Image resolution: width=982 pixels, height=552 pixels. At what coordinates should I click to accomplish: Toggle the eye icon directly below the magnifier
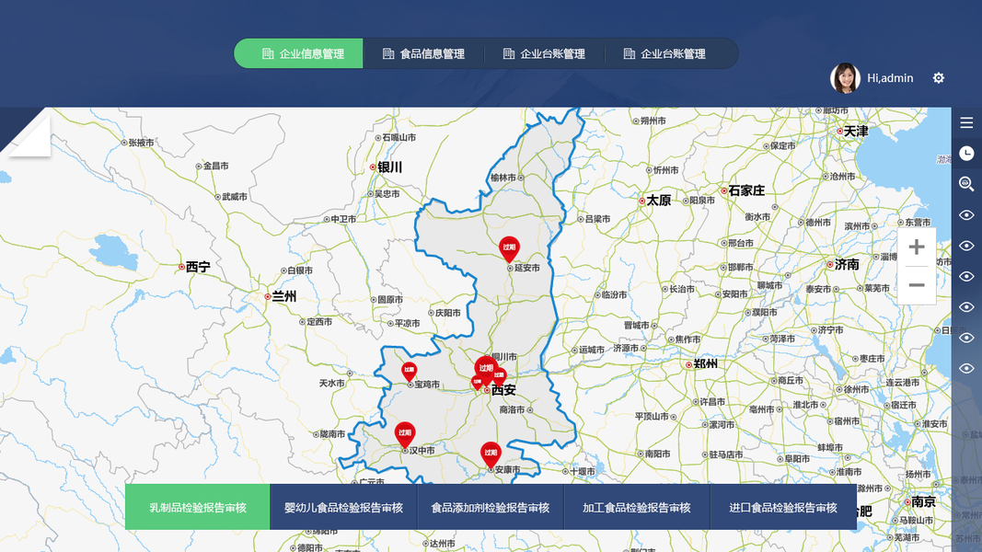[966, 215]
